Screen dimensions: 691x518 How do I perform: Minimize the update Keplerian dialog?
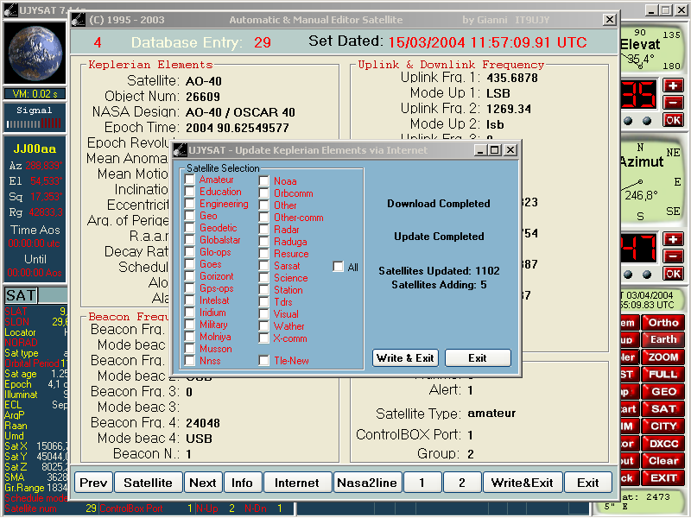[480, 150]
